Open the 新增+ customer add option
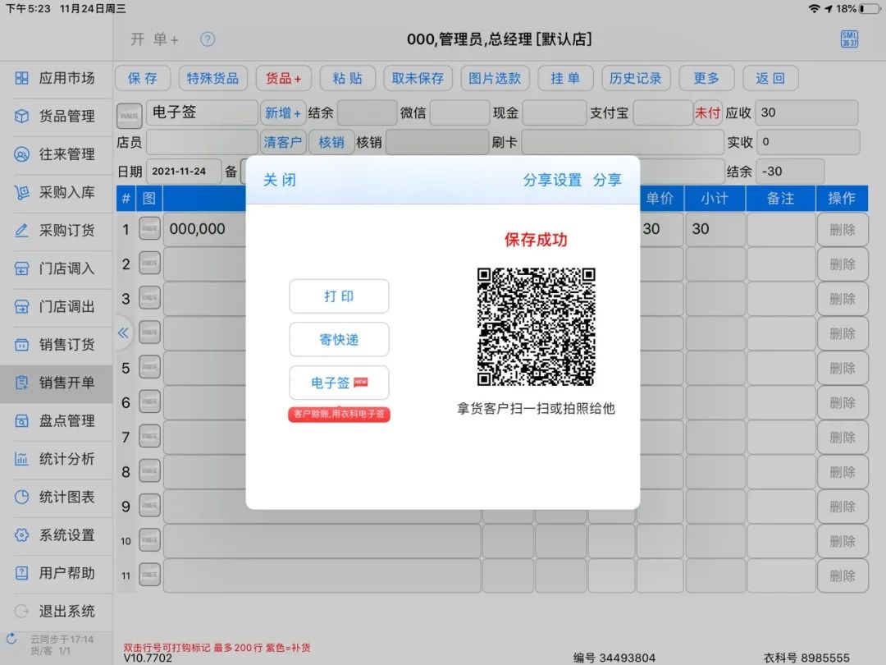The image size is (886, 665). 282,112
